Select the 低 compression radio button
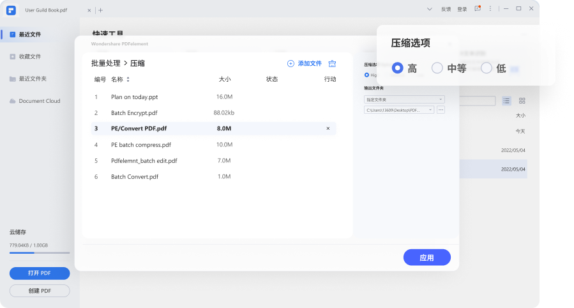574x308 pixels. (486, 68)
